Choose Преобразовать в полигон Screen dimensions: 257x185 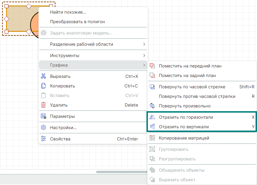[77, 22]
